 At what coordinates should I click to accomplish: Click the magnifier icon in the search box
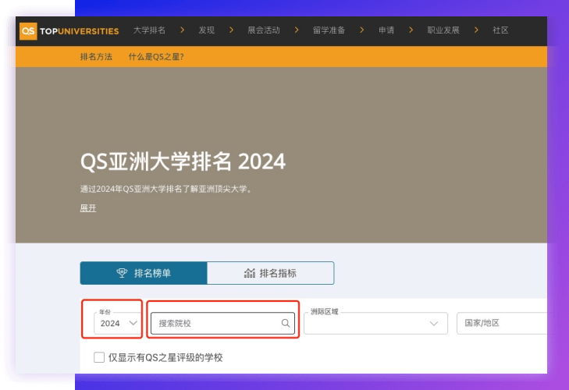pos(286,323)
